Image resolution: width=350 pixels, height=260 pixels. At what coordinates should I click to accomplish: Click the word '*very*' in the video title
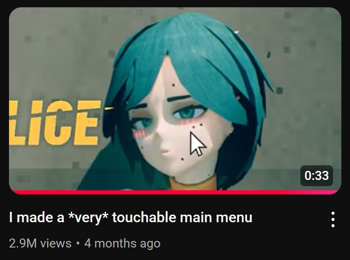(88, 218)
